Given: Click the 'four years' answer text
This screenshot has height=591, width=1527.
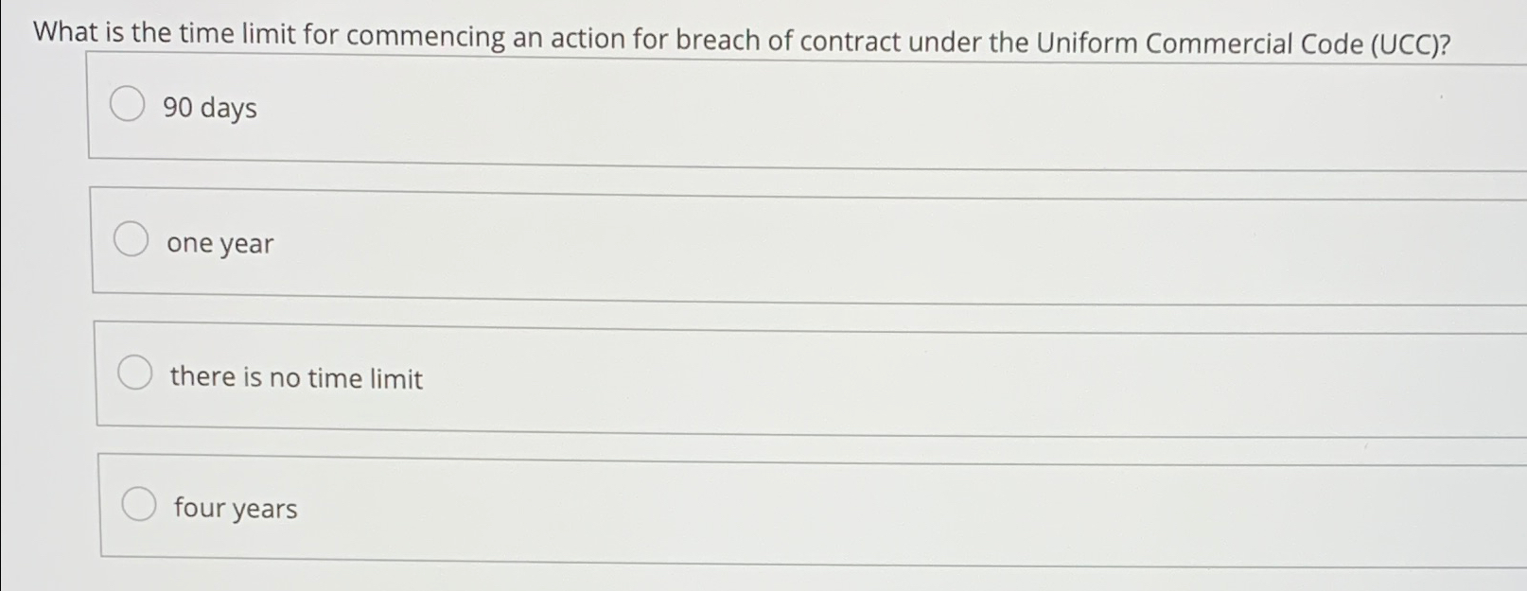Looking at the screenshot, I should 235,509.
